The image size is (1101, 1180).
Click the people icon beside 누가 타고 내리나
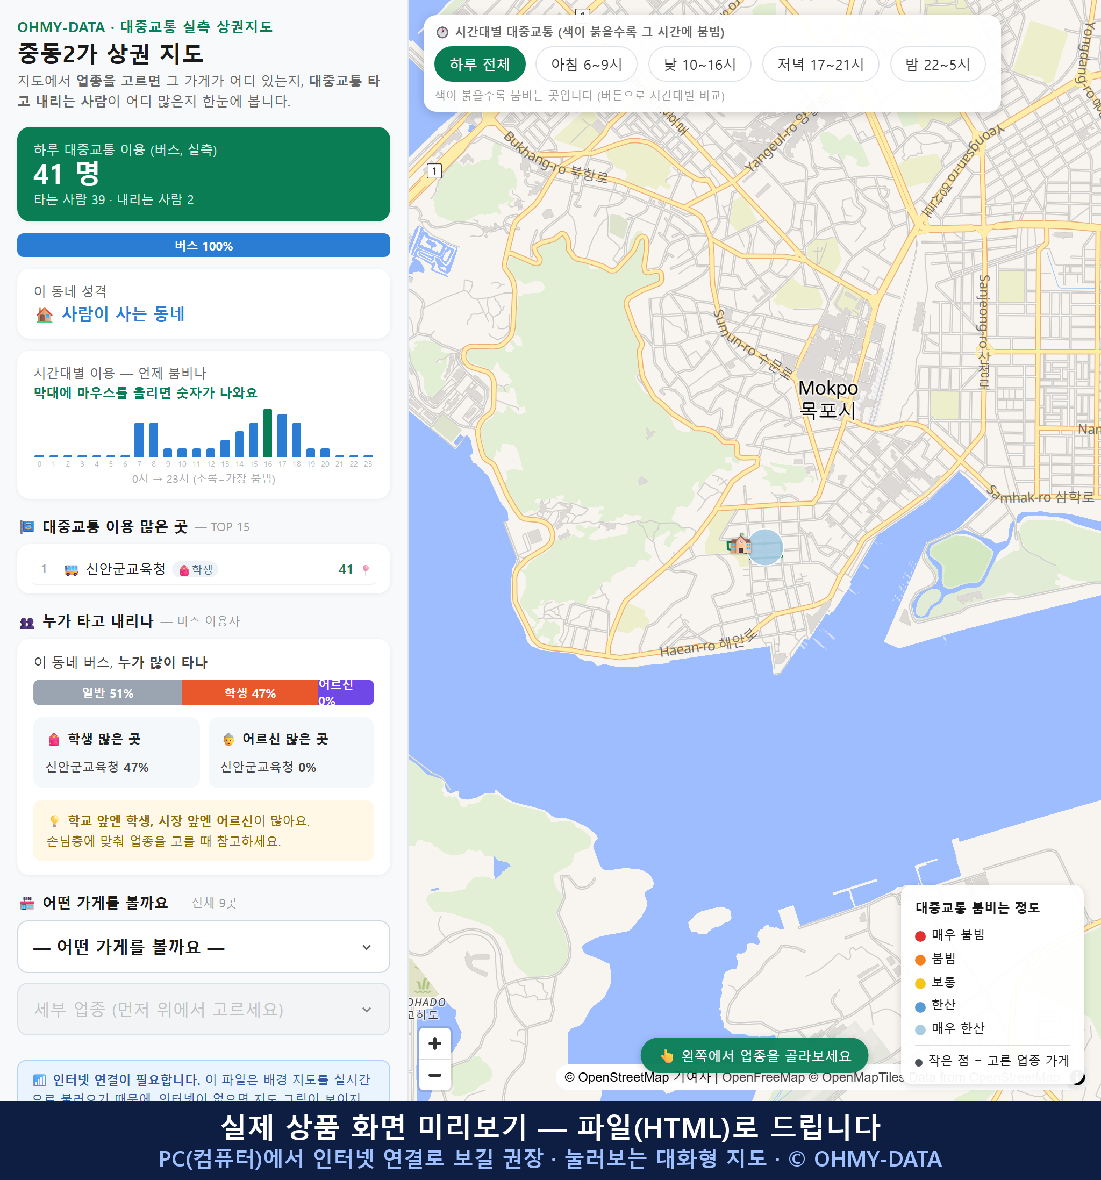(x=27, y=622)
